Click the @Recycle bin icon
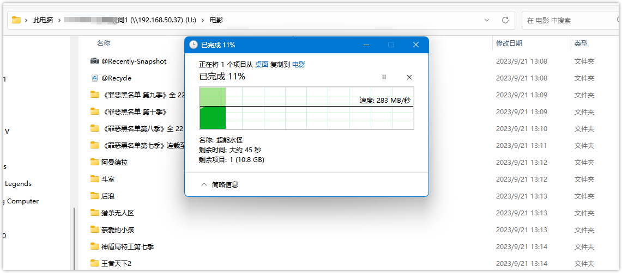Viewport: 622px width, 273px height. [95, 78]
